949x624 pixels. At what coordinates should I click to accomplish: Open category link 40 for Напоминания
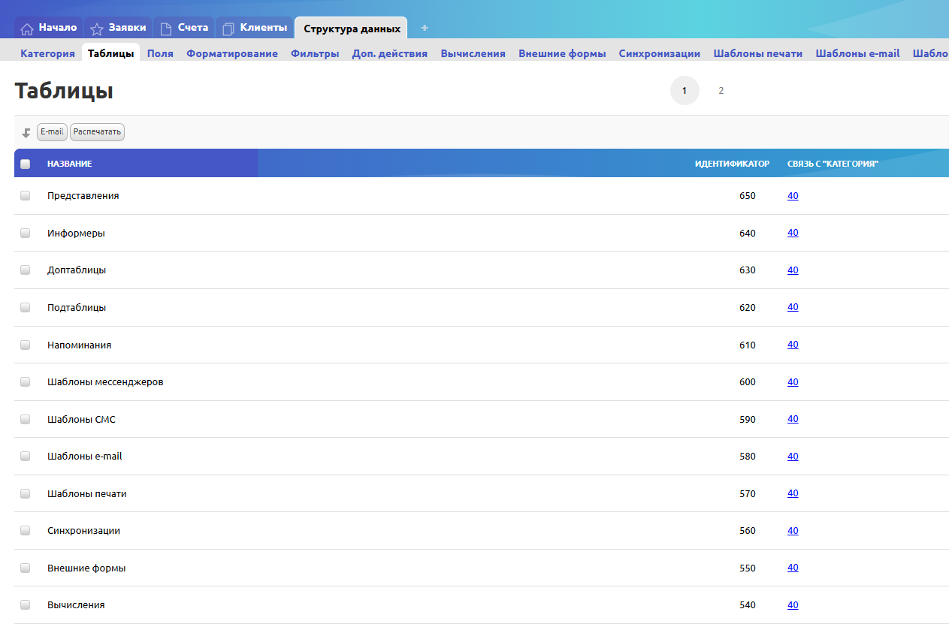point(793,345)
